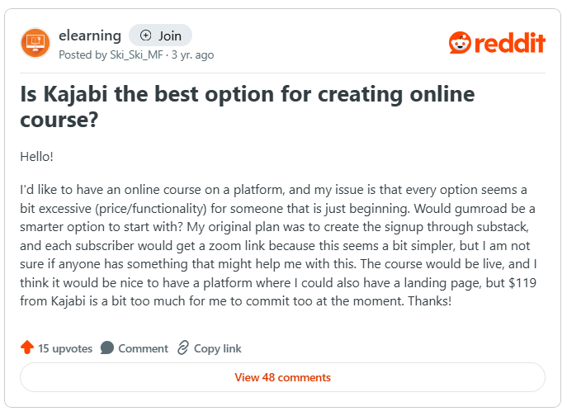Click the reddit wordmark text
This screenshot has width=567, height=416.
click(x=511, y=42)
